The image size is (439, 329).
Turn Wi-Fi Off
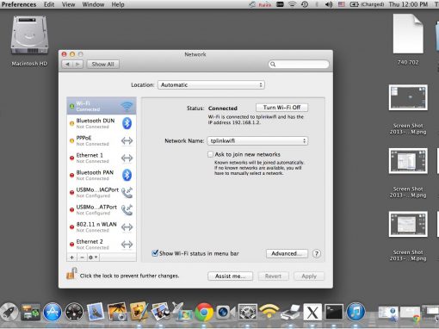click(x=281, y=108)
